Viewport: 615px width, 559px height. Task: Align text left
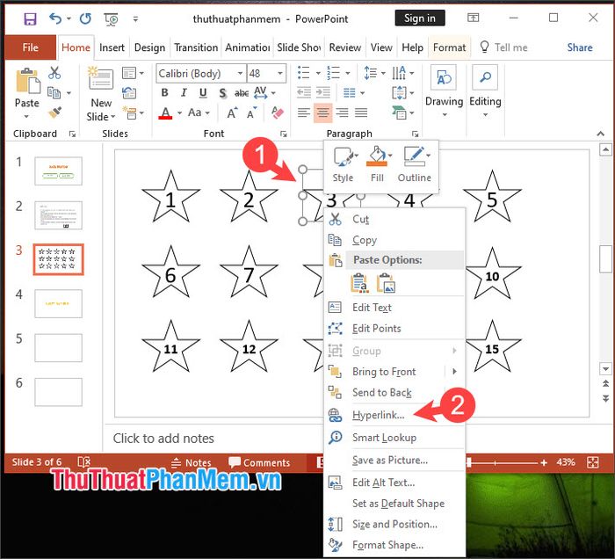coord(304,113)
